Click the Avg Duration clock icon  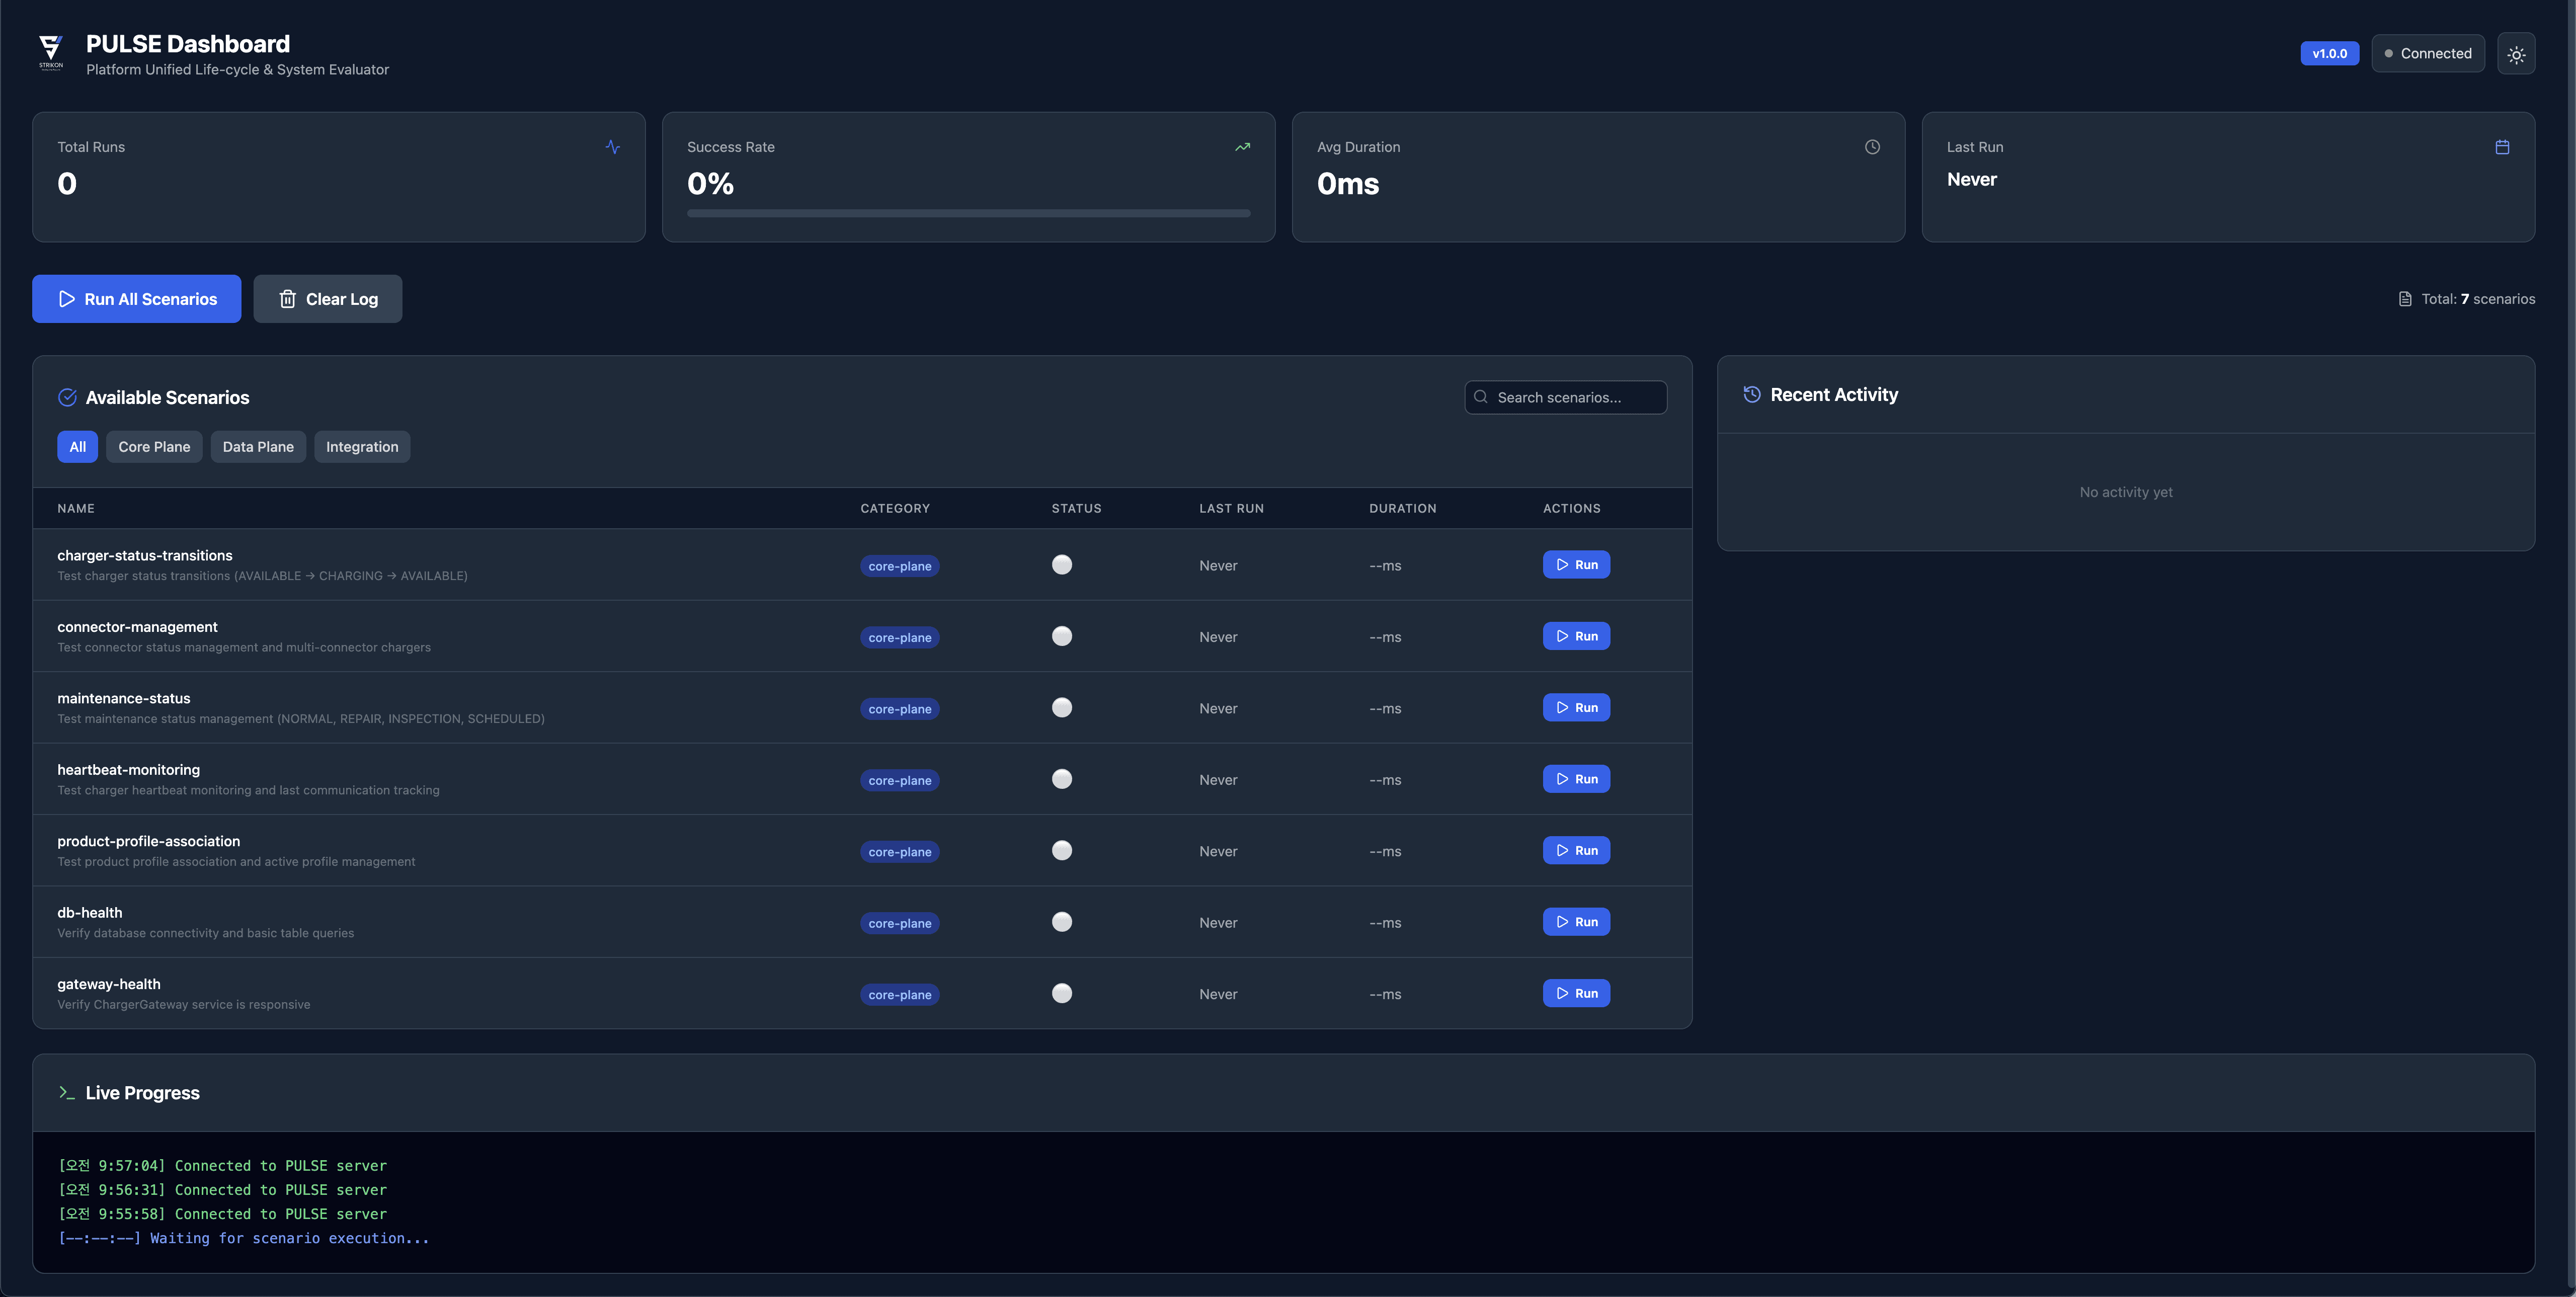pos(1872,147)
